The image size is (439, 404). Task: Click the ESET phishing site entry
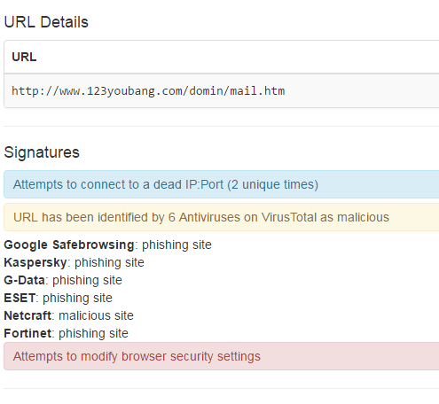pos(59,298)
